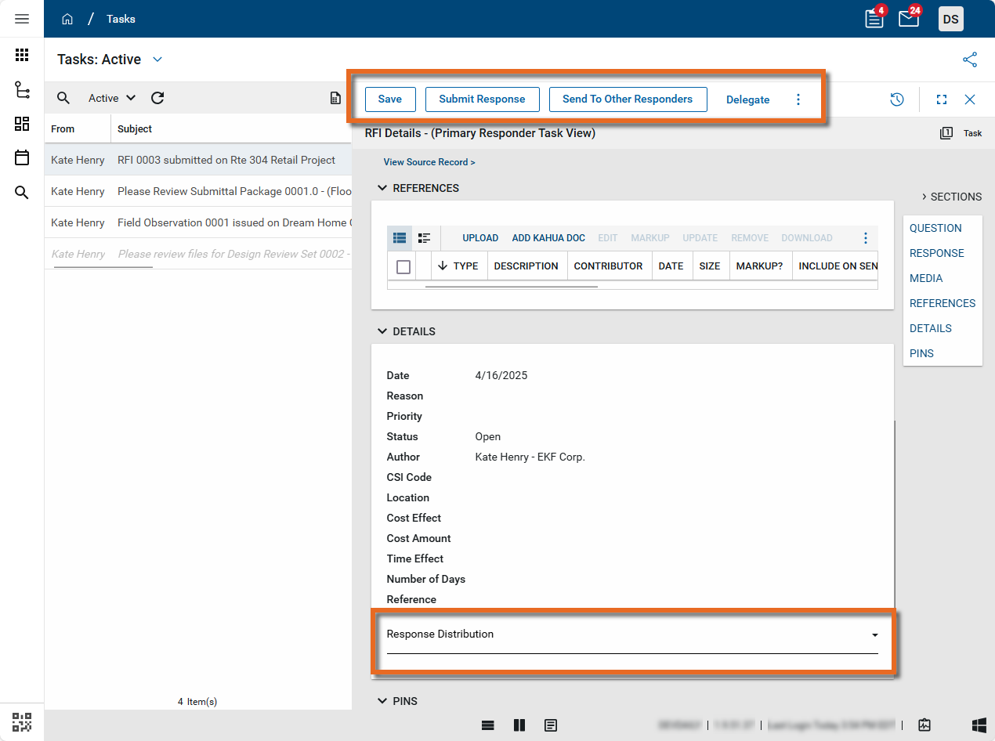Viewport: 995px width, 741px height.
Task: Open the calendar icon in sidebar
Action: pos(22,158)
